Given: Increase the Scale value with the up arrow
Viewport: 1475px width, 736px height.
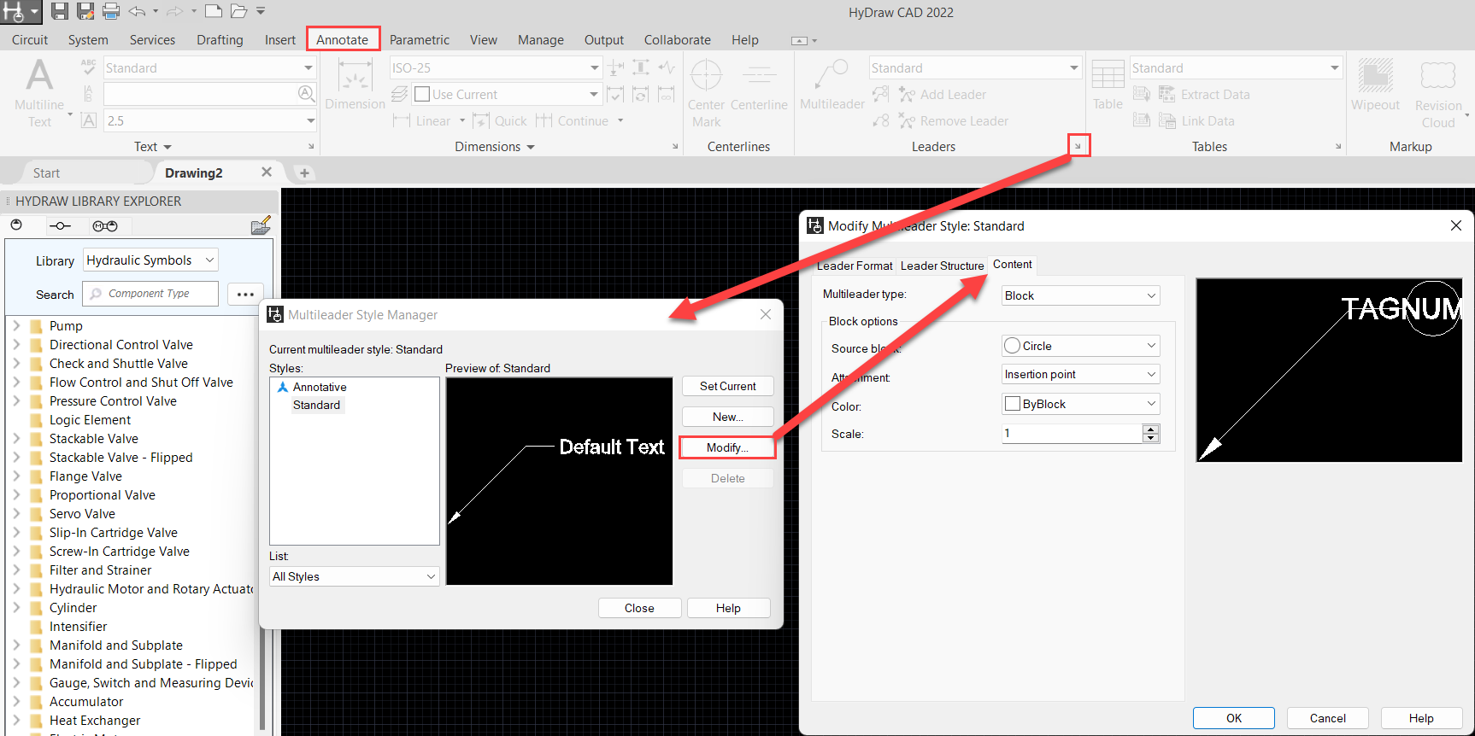Looking at the screenshot, I should coord(1151,429).
